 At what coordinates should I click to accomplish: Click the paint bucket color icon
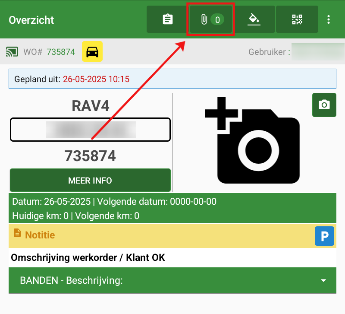(x=254, y=19)
